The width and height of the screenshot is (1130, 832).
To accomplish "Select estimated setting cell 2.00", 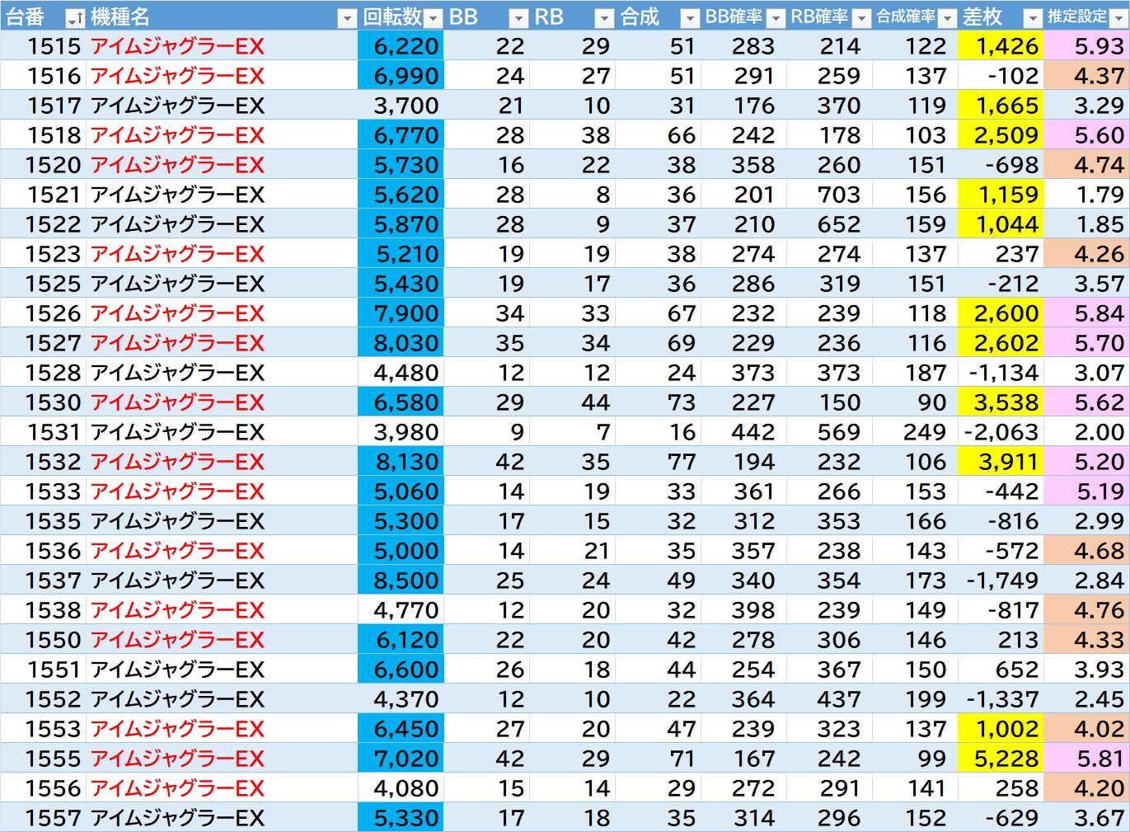I will 1087,432.
